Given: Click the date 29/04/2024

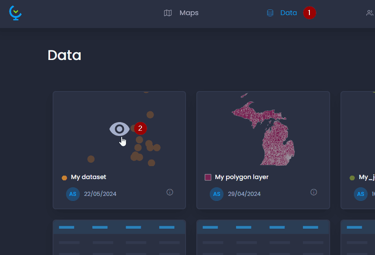Looking at the screenshot, I should point(244,194).
